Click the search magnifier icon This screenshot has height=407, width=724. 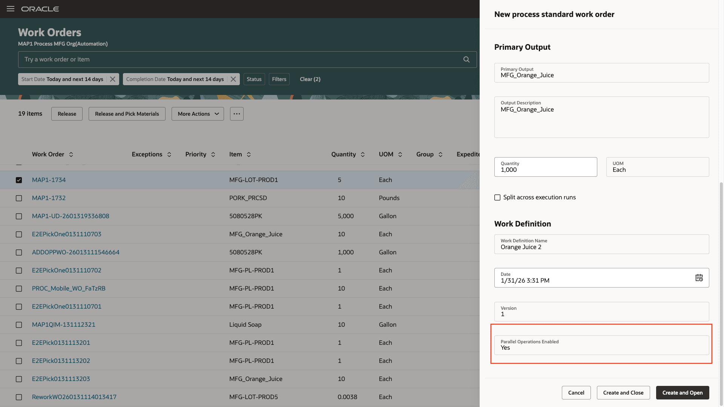tap(466, 59)
